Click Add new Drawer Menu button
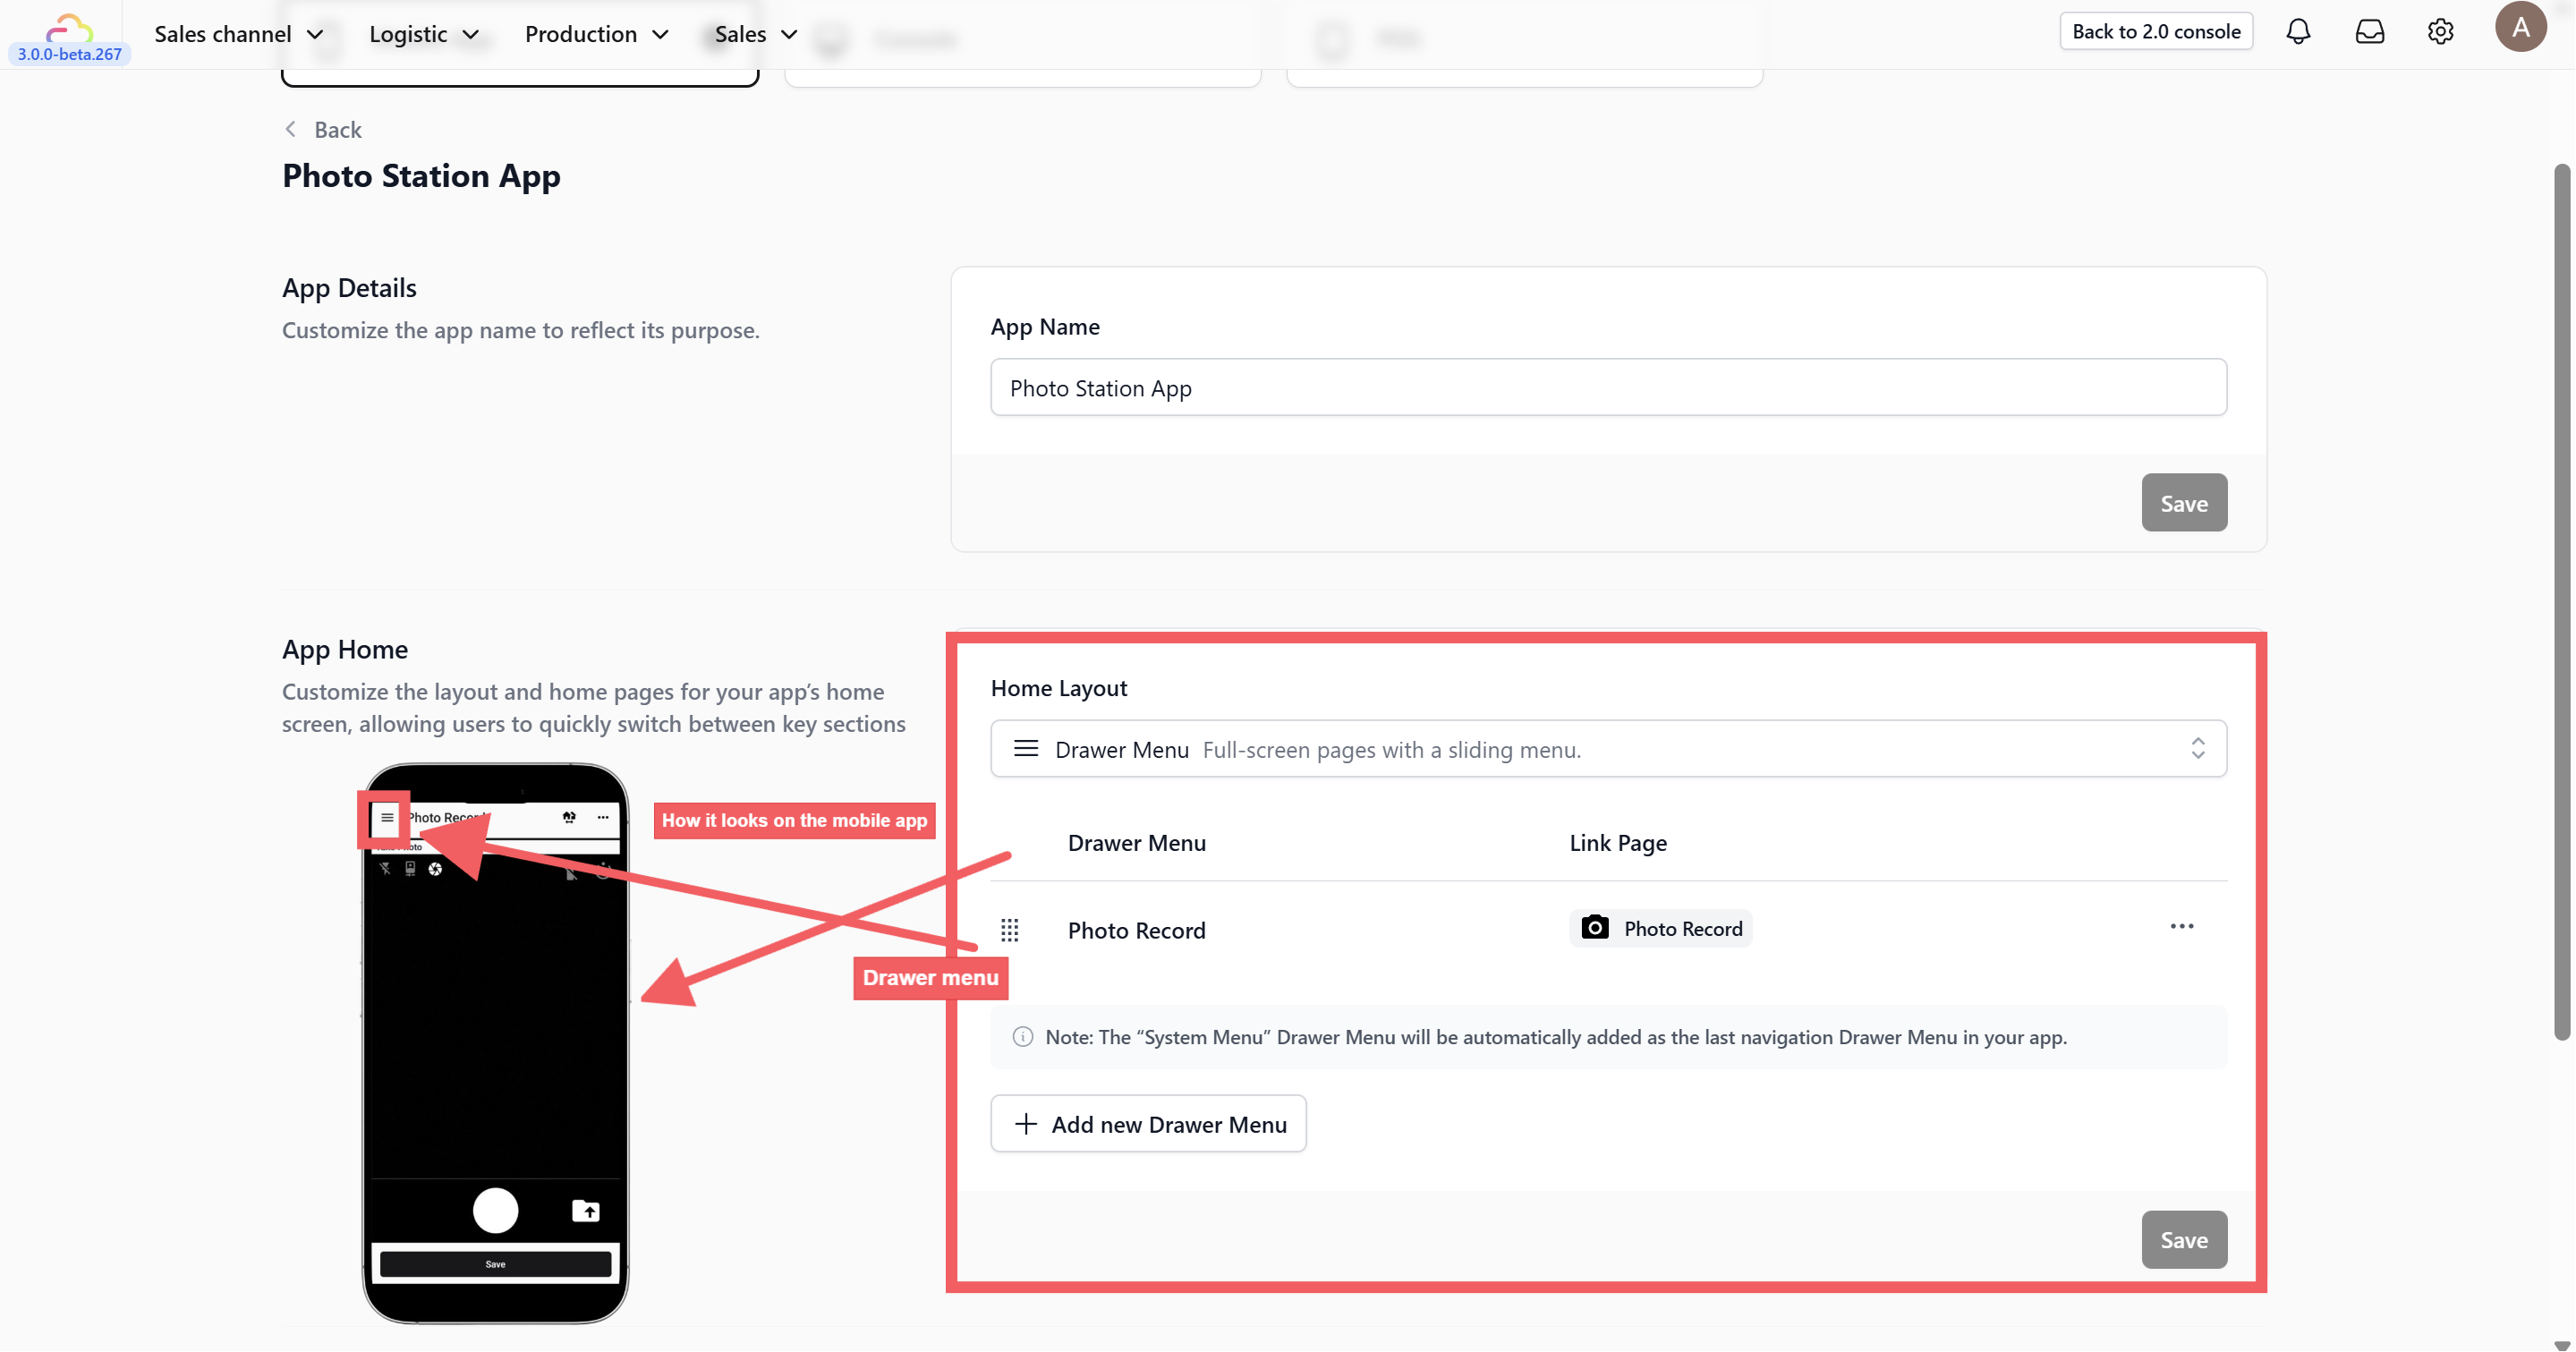Image resolution: width=2576 pixels, height=1352 pixels. click(1148, 1124)
